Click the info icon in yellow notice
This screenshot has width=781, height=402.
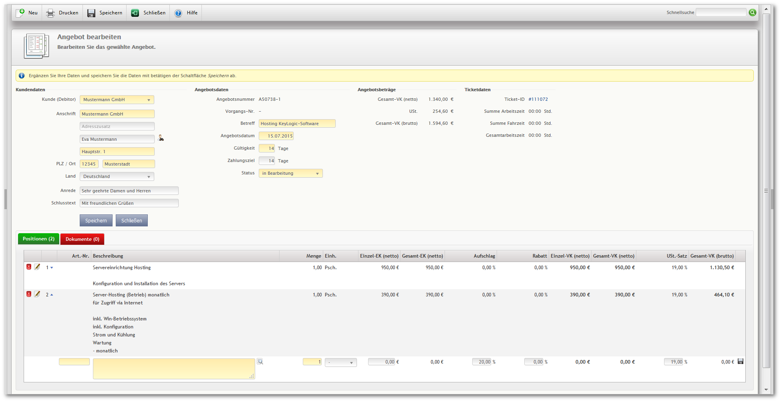[22, 76]
